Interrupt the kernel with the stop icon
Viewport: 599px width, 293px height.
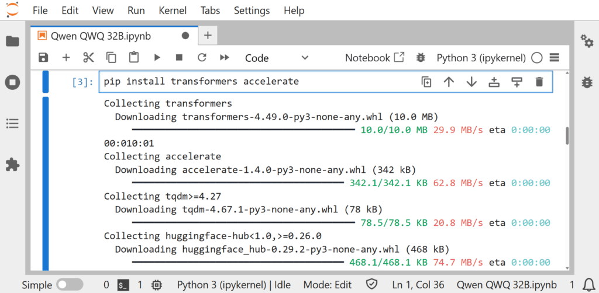pyautogui.click(x=179, y=57)
